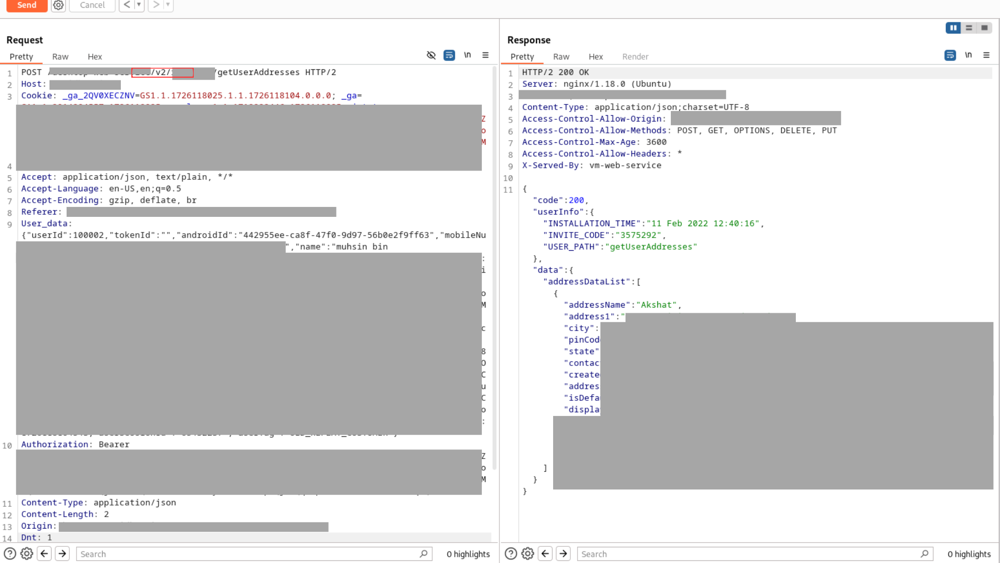Viewport: 1000px width, 563px height.
Task: Select combined tabbed layout view icon
Action: (984, 28)
